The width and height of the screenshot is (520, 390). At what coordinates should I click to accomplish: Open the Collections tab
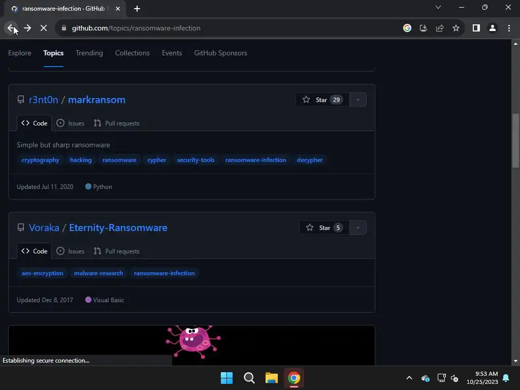point(133,53)
